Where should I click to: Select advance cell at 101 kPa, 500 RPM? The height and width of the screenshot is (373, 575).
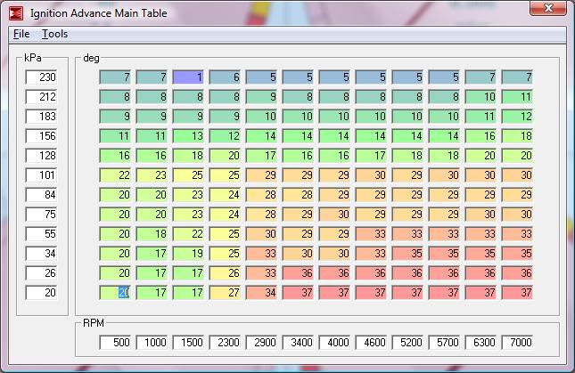tap(115, 175)
